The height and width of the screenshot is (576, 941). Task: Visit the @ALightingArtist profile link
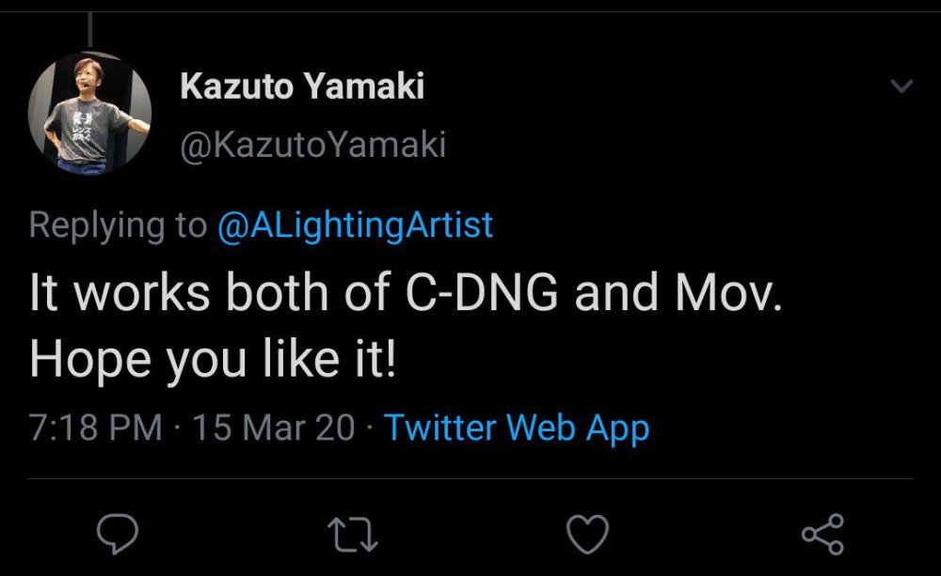[355, 226]
